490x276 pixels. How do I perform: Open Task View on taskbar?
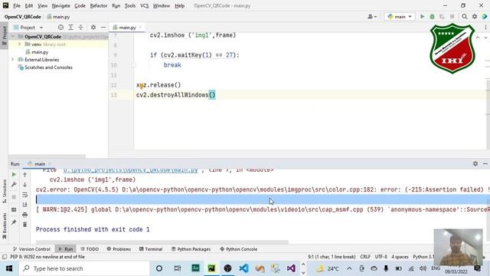[177, 268]
